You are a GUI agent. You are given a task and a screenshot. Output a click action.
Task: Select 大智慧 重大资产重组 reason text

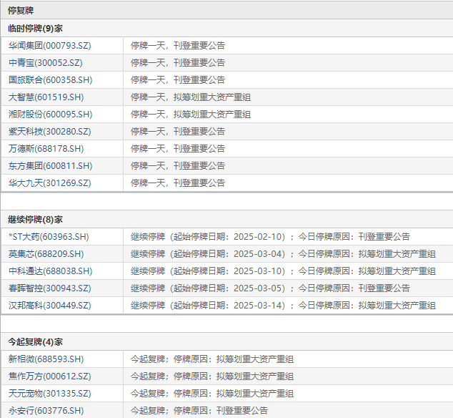[191, 97]
